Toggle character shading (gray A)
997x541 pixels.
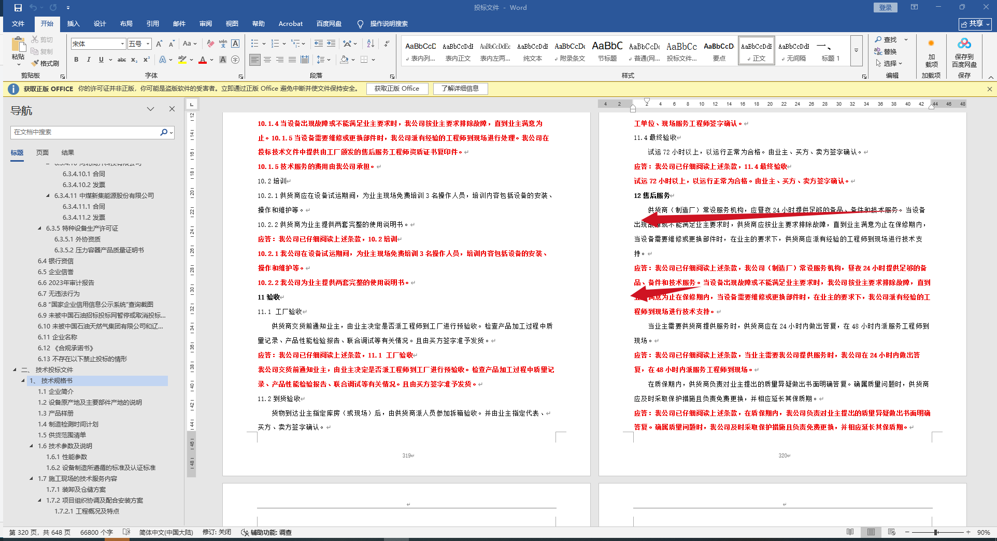point(223,60)
